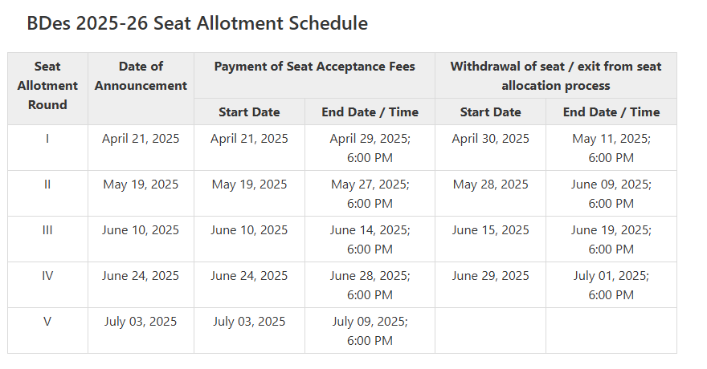This screenshot has width=707, height=369.
Task: Click the April 29, 2025; 6:00 PM cell
Action: pos(370,148)
